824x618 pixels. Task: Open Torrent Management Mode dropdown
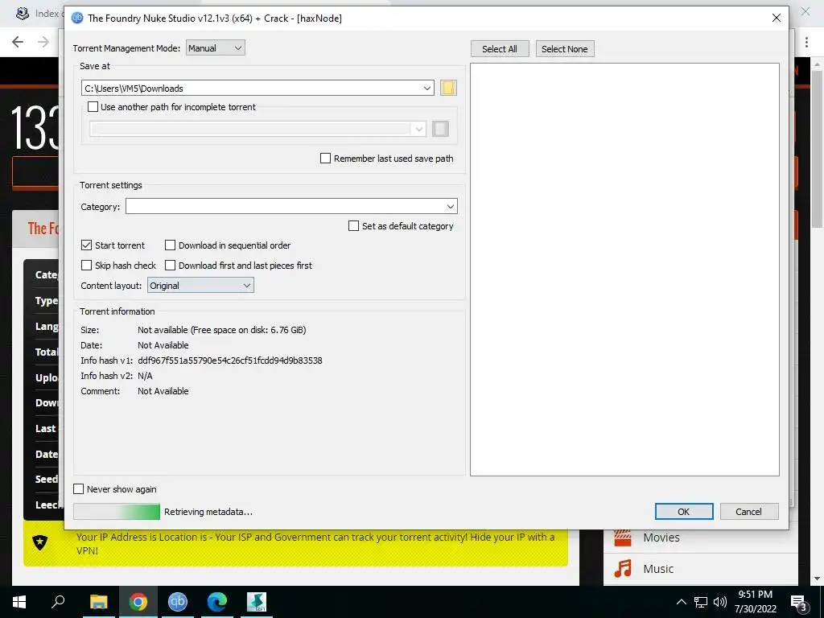pos(216,47)
